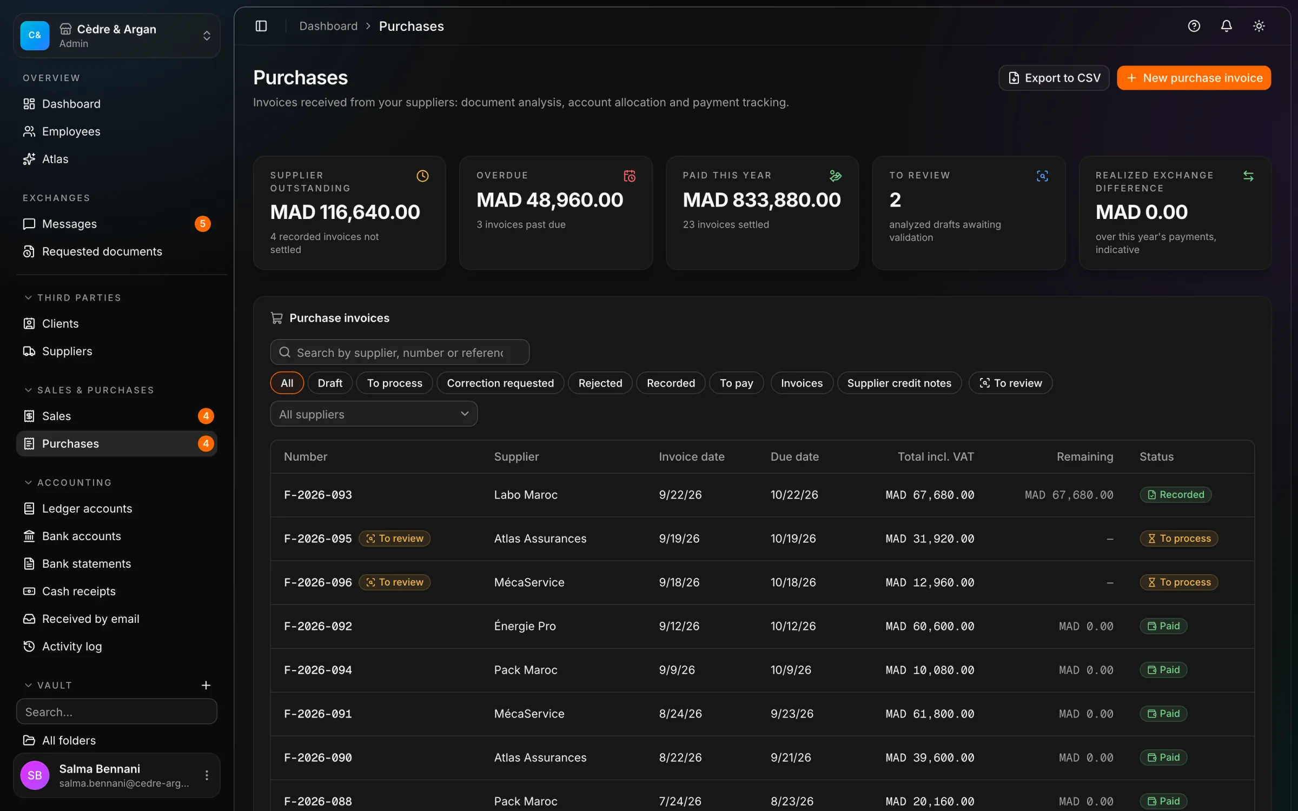Open the help question-mark icon
This screenshot has width=1298, height=811.
point(1194,26)
